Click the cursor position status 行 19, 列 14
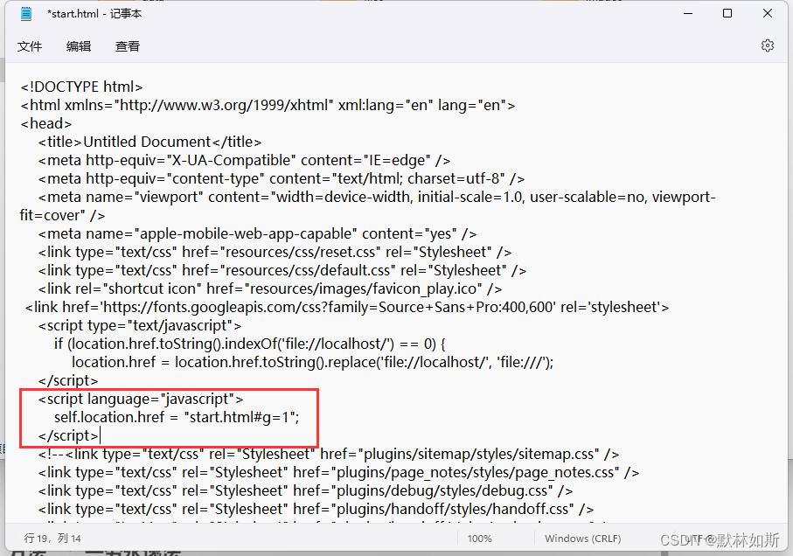 tap(52, 539)
